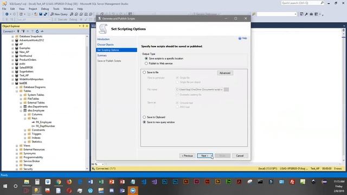The width and height of the screenshot is (347, 195).
Task: Open Calculator from taskbar
Action: coord(37,182)
